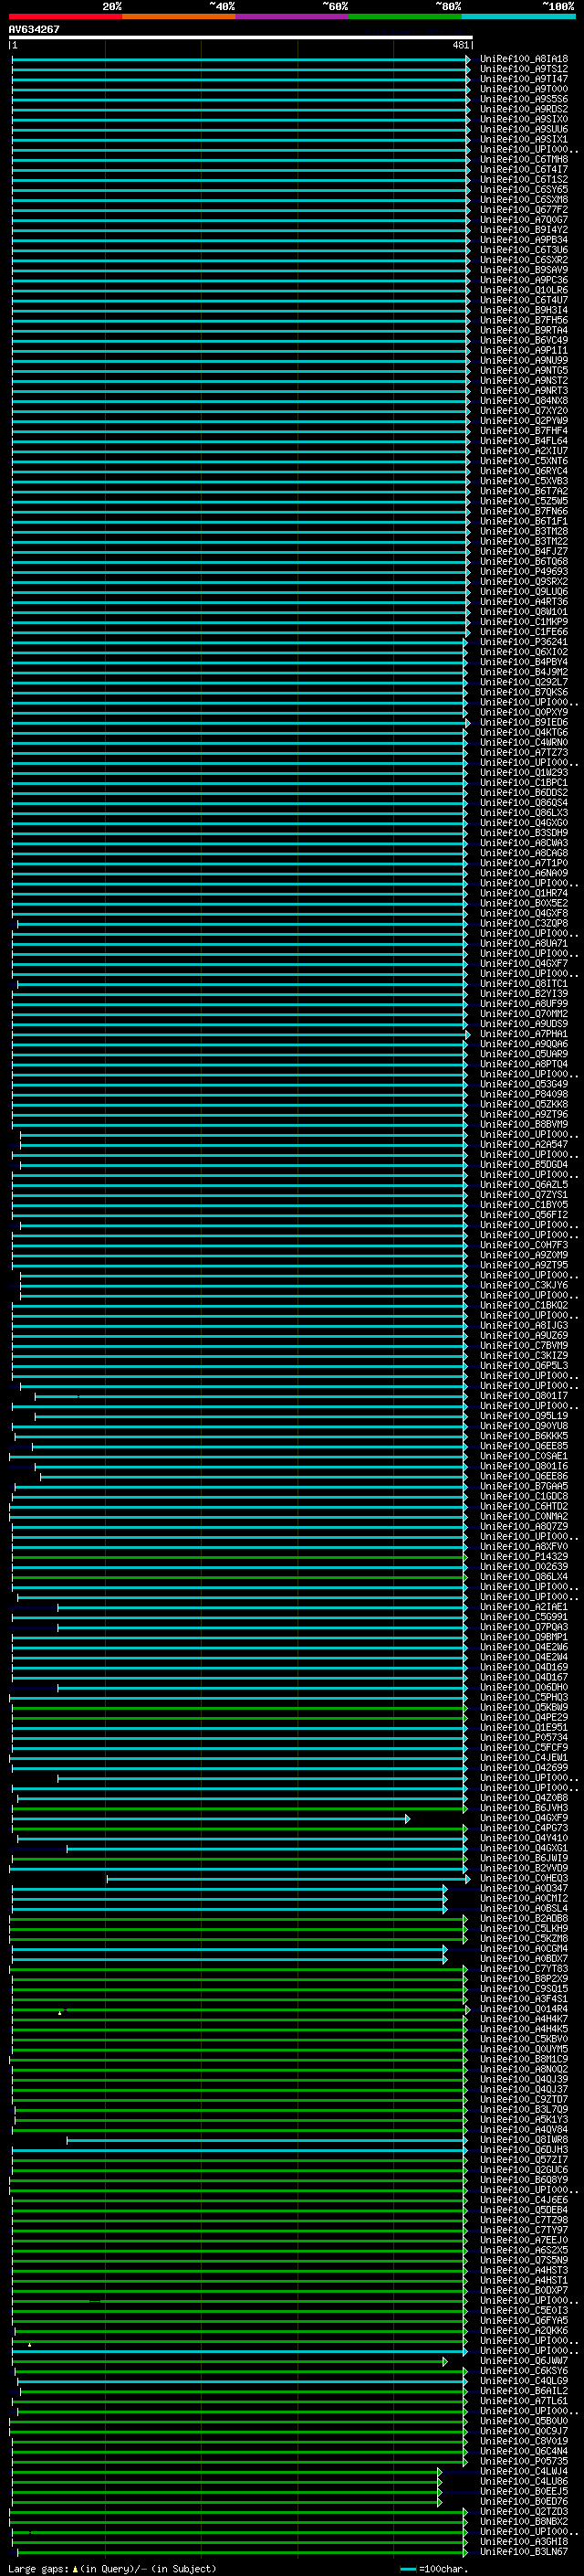Viewport: 584px width, 2576px height.
Task: Click hit label UniRef100_Q5DEB4
Action: coord(524,2211)
